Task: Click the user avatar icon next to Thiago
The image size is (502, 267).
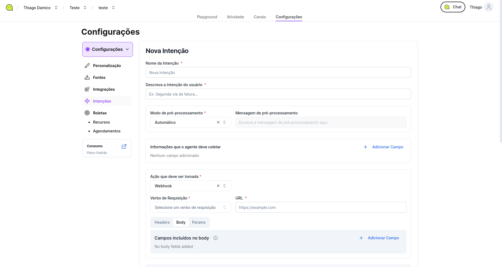Action: tap(489, 7)
